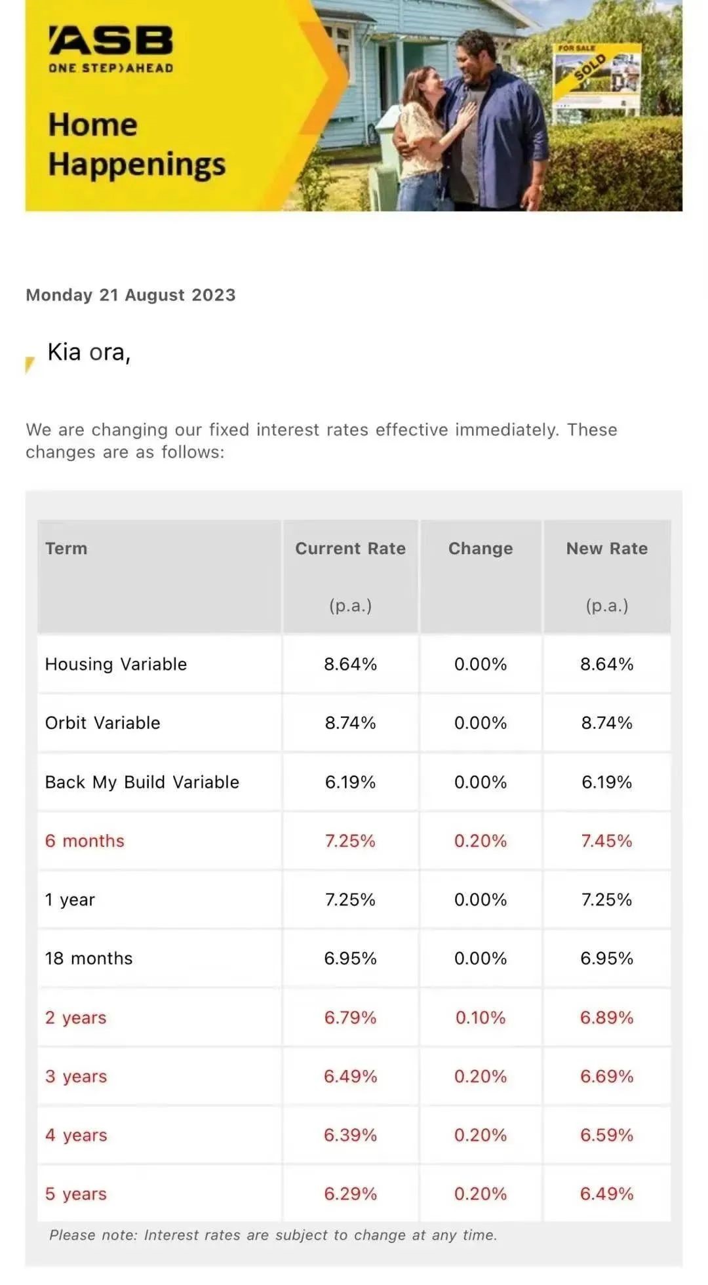This screenshot has width=708, height=1285.
Task: Click the 7.45% new rate for 6 months
Action: click(606, 841)
